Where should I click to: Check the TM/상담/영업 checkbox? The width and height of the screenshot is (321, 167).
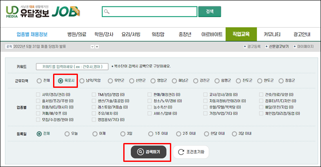[94, 95]
